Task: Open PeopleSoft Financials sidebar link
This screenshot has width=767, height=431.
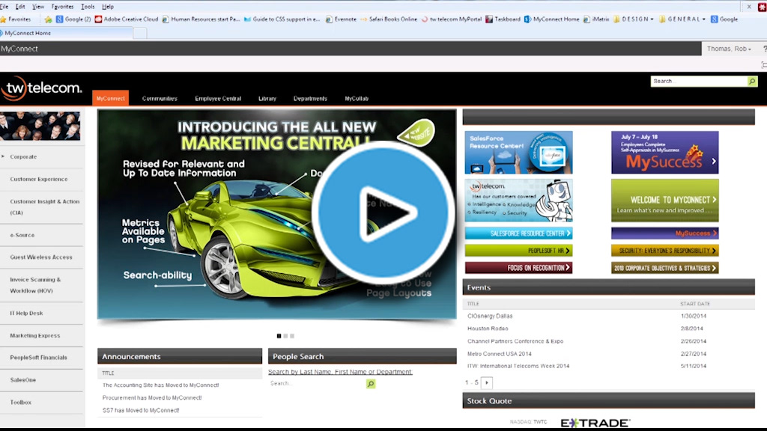Action: click(x=39, y=358)
